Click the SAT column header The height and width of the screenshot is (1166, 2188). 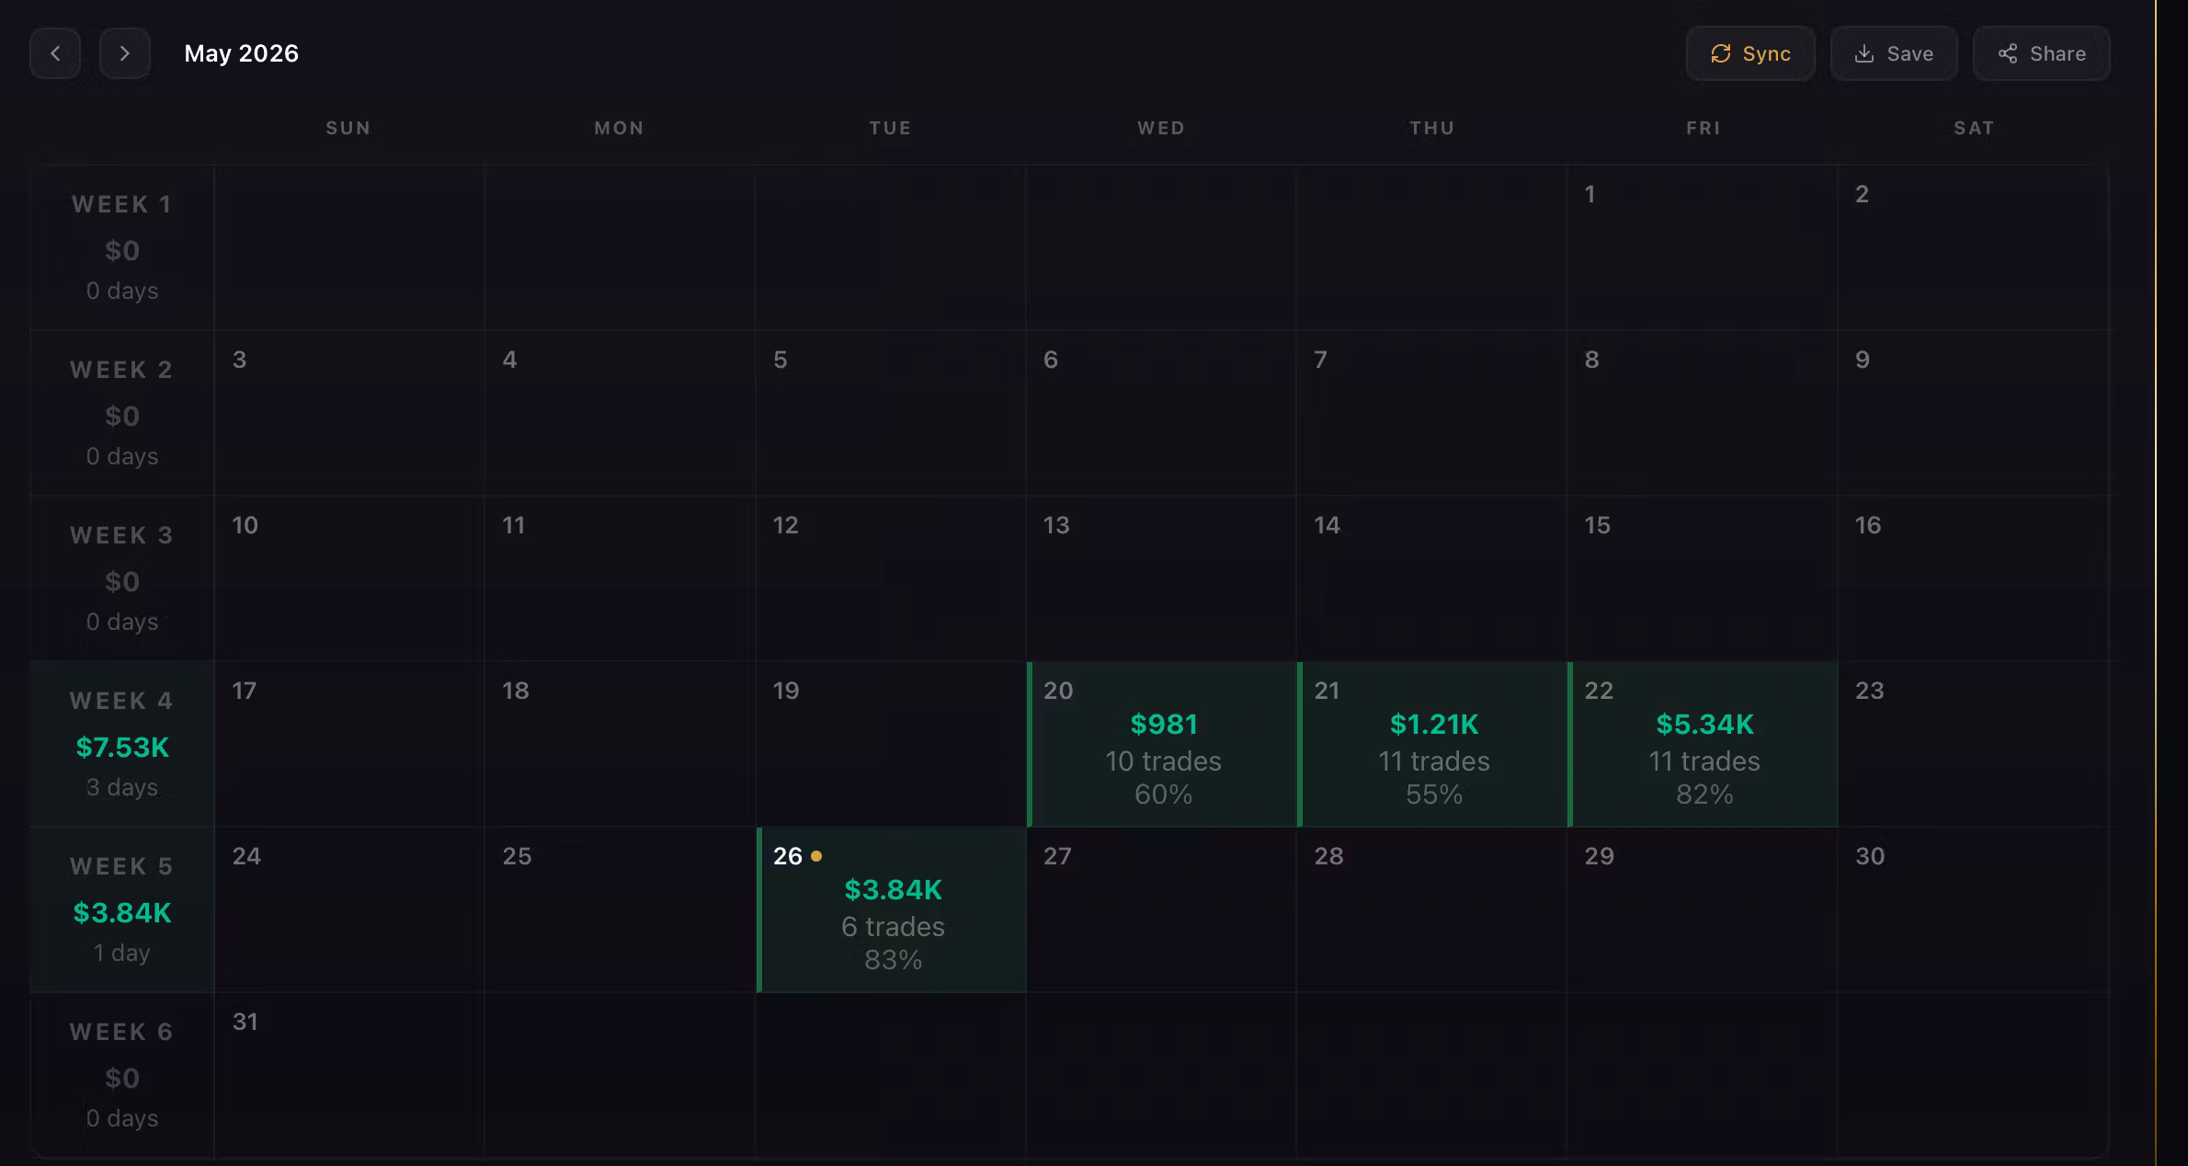[1974, 128]
